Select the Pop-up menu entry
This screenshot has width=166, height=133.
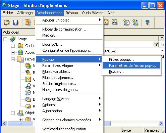(x=69, y=59)
